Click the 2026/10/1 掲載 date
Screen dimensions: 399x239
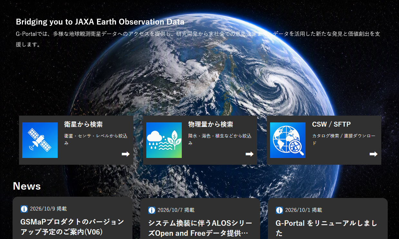pyautogui.click(x=304, y=210)
